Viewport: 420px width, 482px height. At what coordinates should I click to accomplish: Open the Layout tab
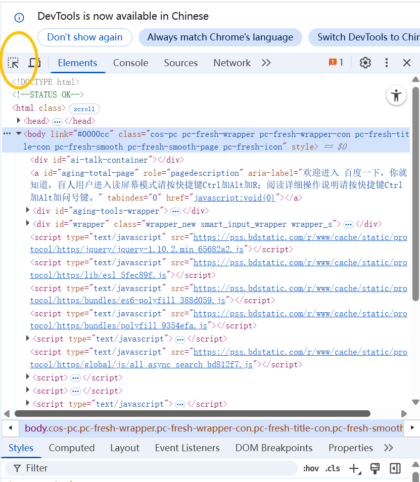[x=125, y=448]
